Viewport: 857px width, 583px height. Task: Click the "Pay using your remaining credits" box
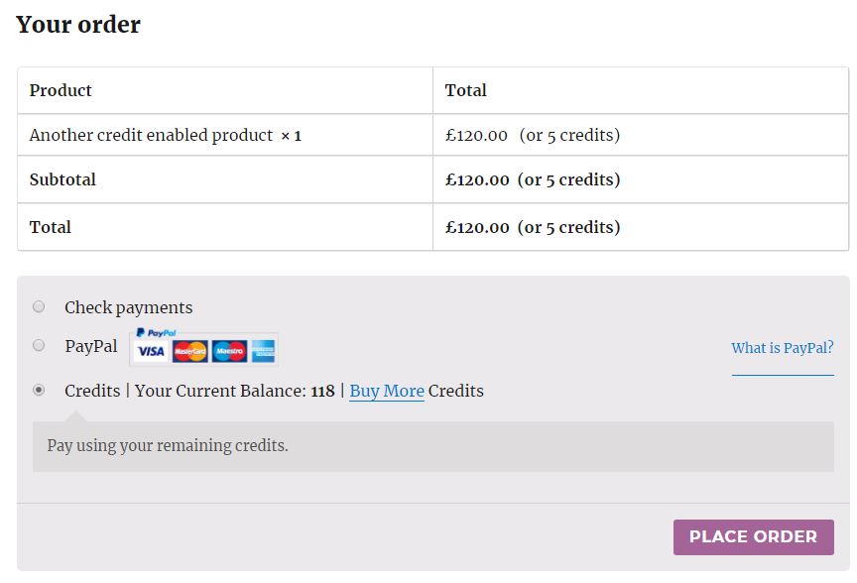point(432,446)
